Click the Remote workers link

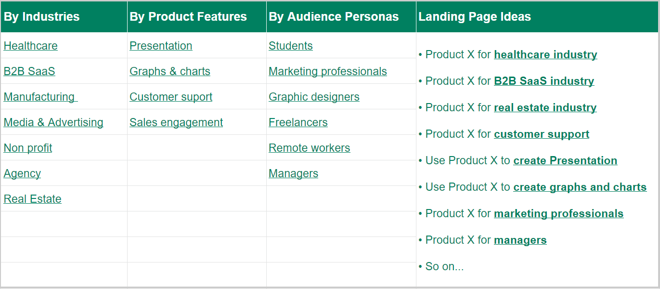coord(309,148)
